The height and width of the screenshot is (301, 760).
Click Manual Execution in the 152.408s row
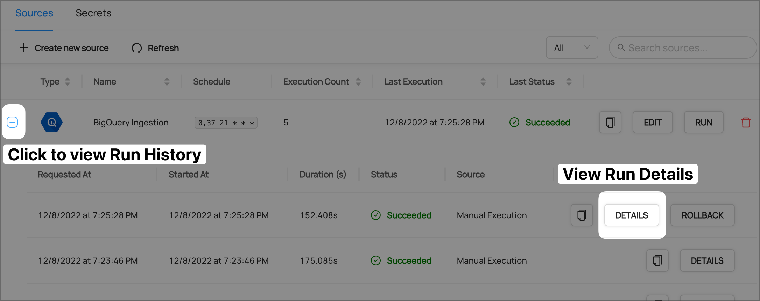[492, 215]
